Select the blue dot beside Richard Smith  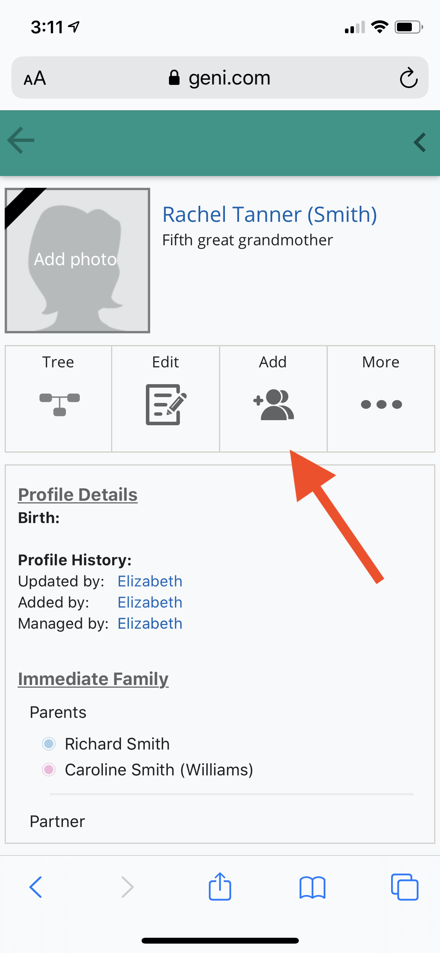pos(49,744)
